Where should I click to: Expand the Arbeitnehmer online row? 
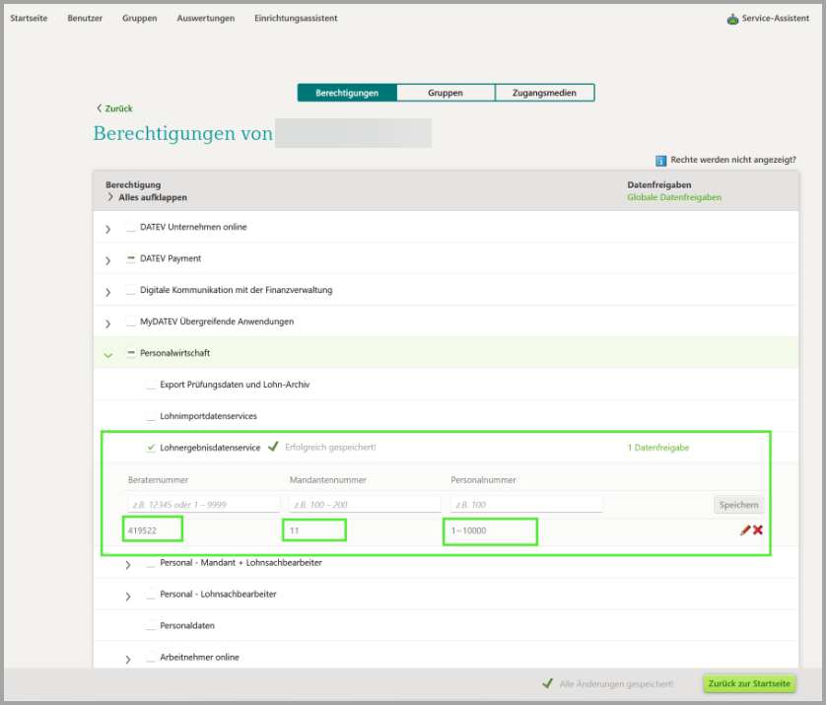[x=128, y=658]
